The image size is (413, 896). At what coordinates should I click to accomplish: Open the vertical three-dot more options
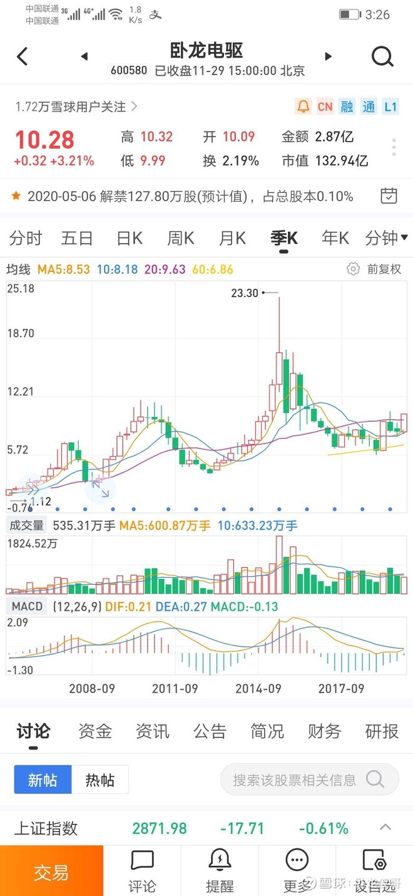pos(394,148)
